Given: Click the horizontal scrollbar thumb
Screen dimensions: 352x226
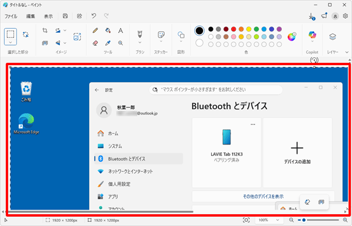Looking at the screenshot, I should [x=100, y=212].
